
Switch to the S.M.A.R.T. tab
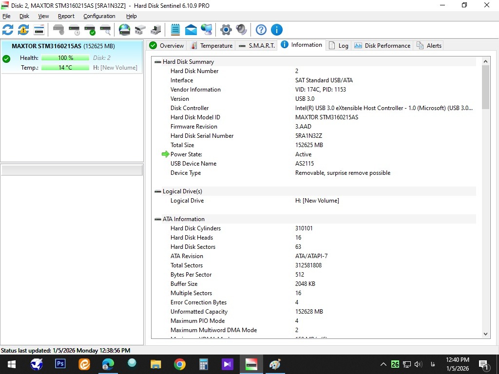pyautogui.click(x=257, y=46)
